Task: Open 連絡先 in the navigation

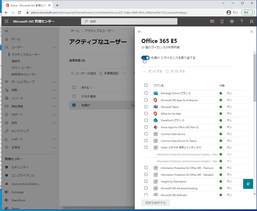Action: (16, 61)
